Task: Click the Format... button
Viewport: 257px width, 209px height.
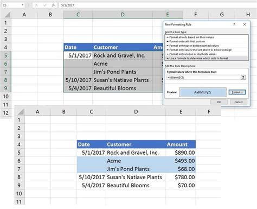Action: coord(237,92)
